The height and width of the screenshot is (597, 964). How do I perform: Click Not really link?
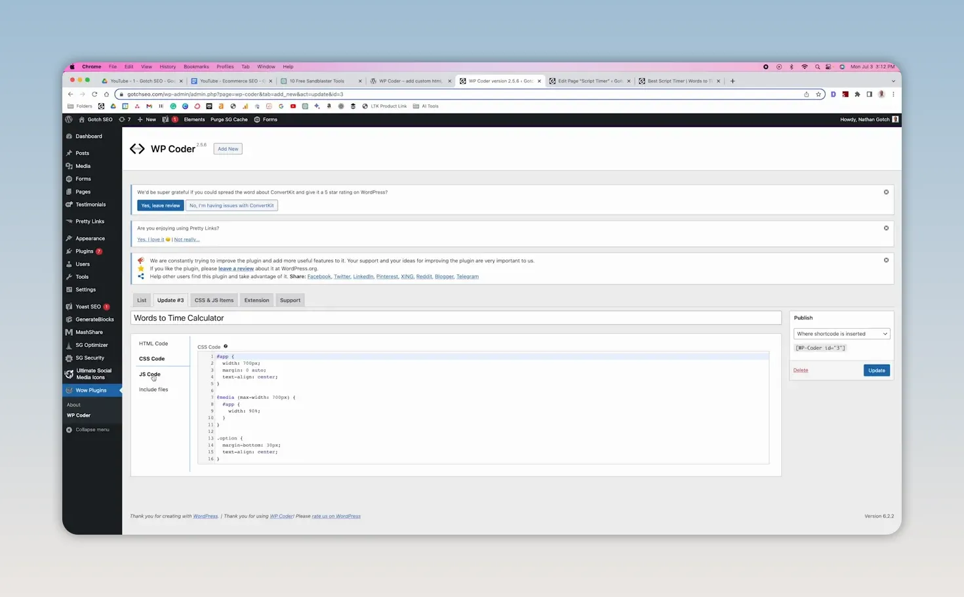[x=187, y=239]
